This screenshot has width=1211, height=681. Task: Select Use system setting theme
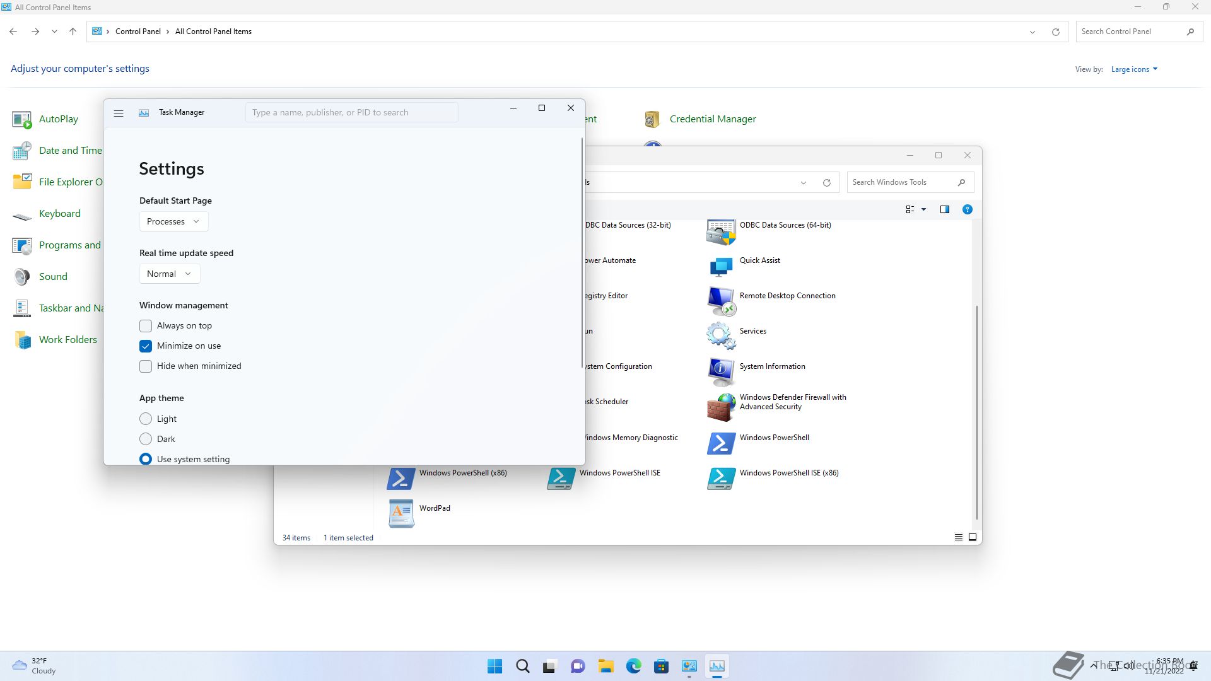pyautogui.click(x=146, y=459)
